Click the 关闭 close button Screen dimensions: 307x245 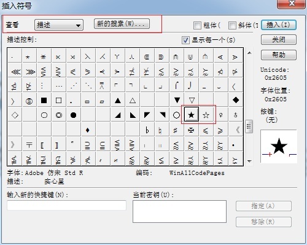[279, 39]
